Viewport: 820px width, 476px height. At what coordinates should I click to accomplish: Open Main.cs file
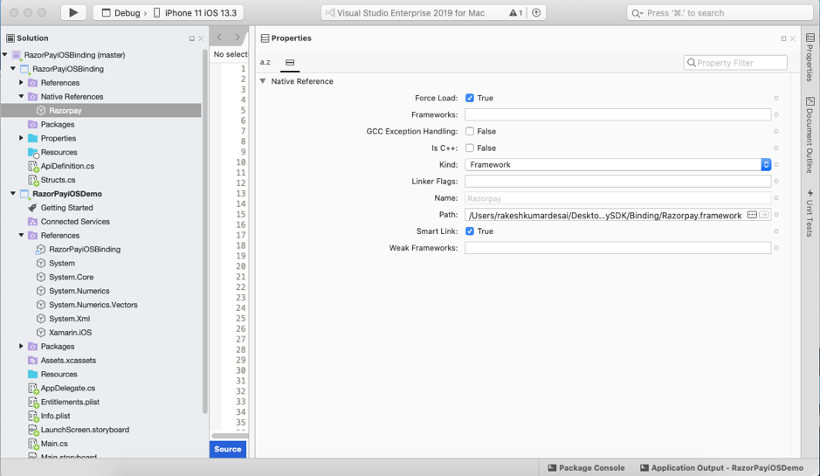[x=54, y=444]
